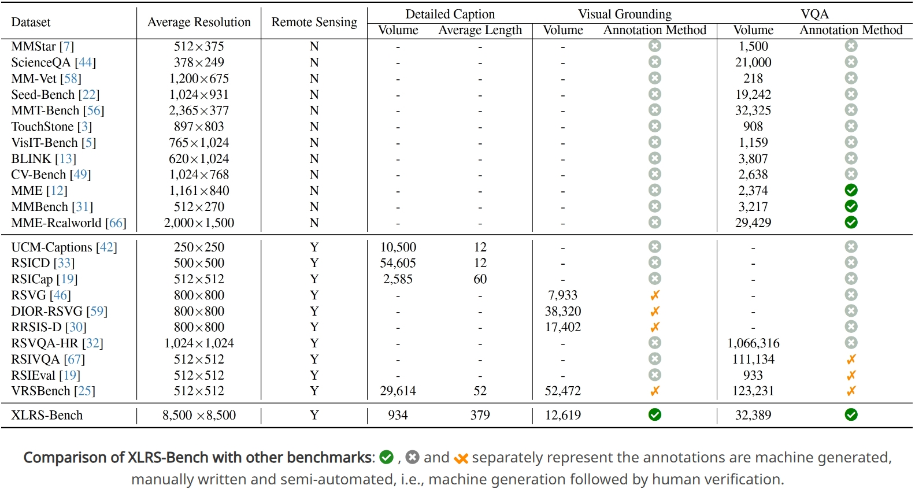Follow reference 66 next to MME-Realworld

coord(116,223)
